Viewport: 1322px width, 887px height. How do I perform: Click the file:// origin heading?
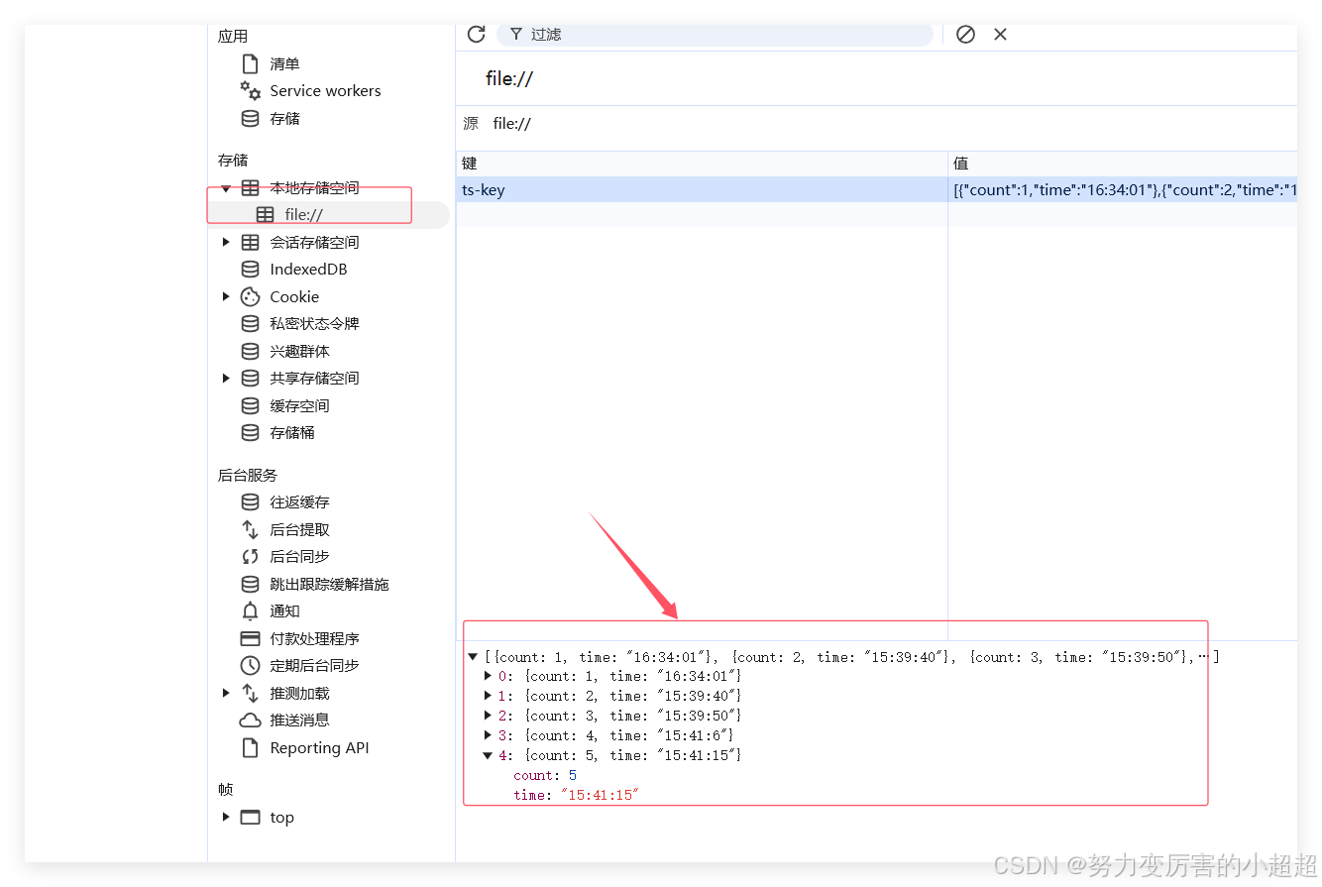pos(509,79)
